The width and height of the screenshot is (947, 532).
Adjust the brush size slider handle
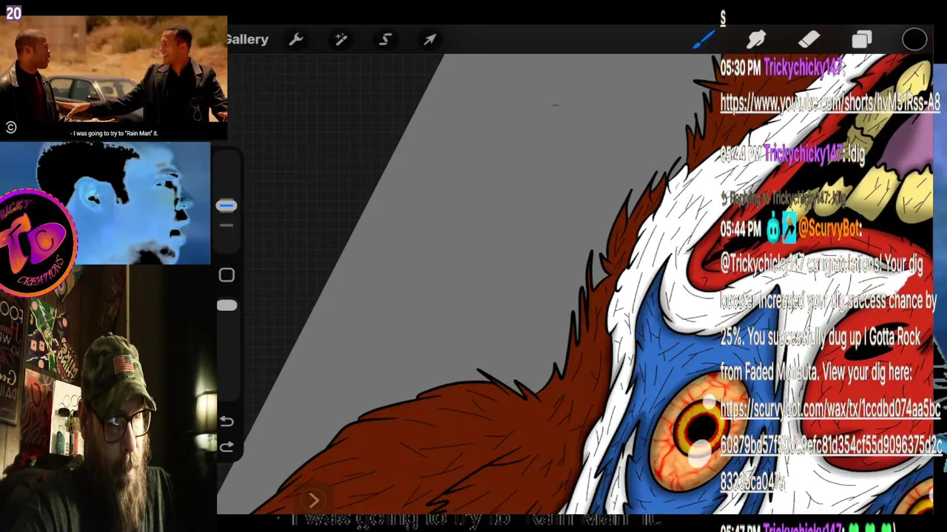[x=226, y=205]
